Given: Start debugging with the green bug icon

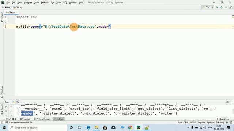Looking at the screenshot, I should pos(222,7).
